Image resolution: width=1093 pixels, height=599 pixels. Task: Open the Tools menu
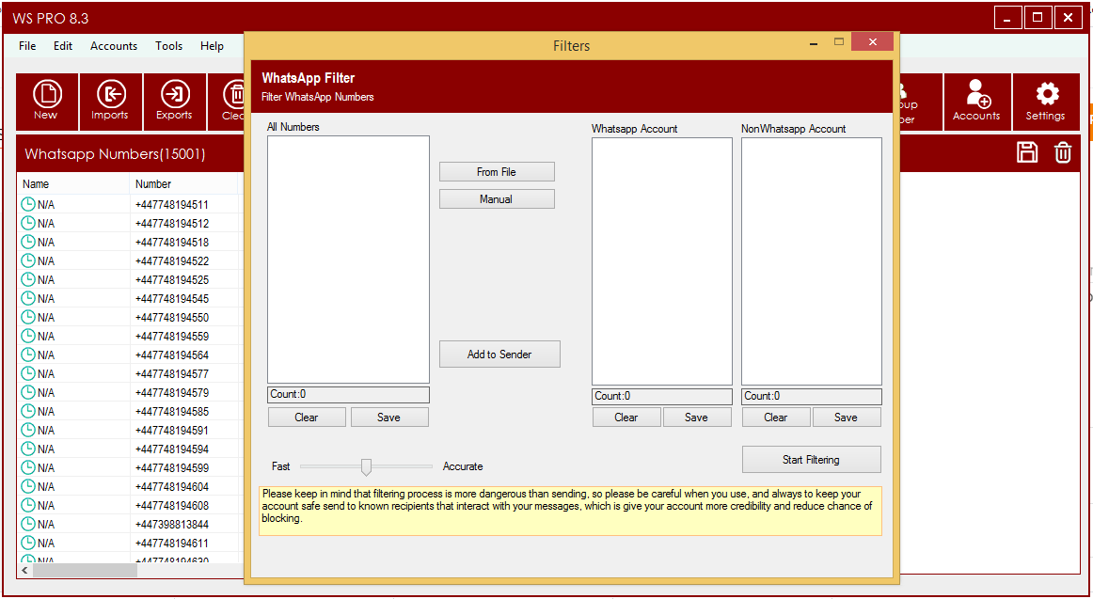[168, 46]
